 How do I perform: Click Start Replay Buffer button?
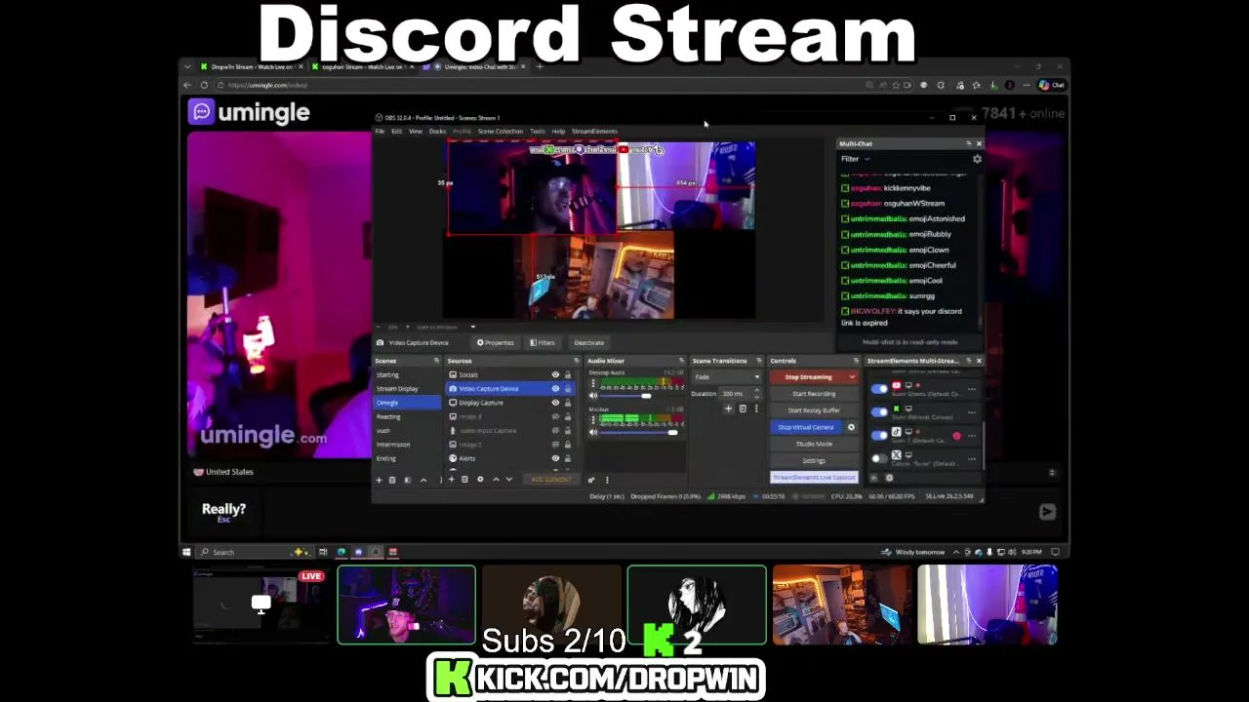pos(814,410)
